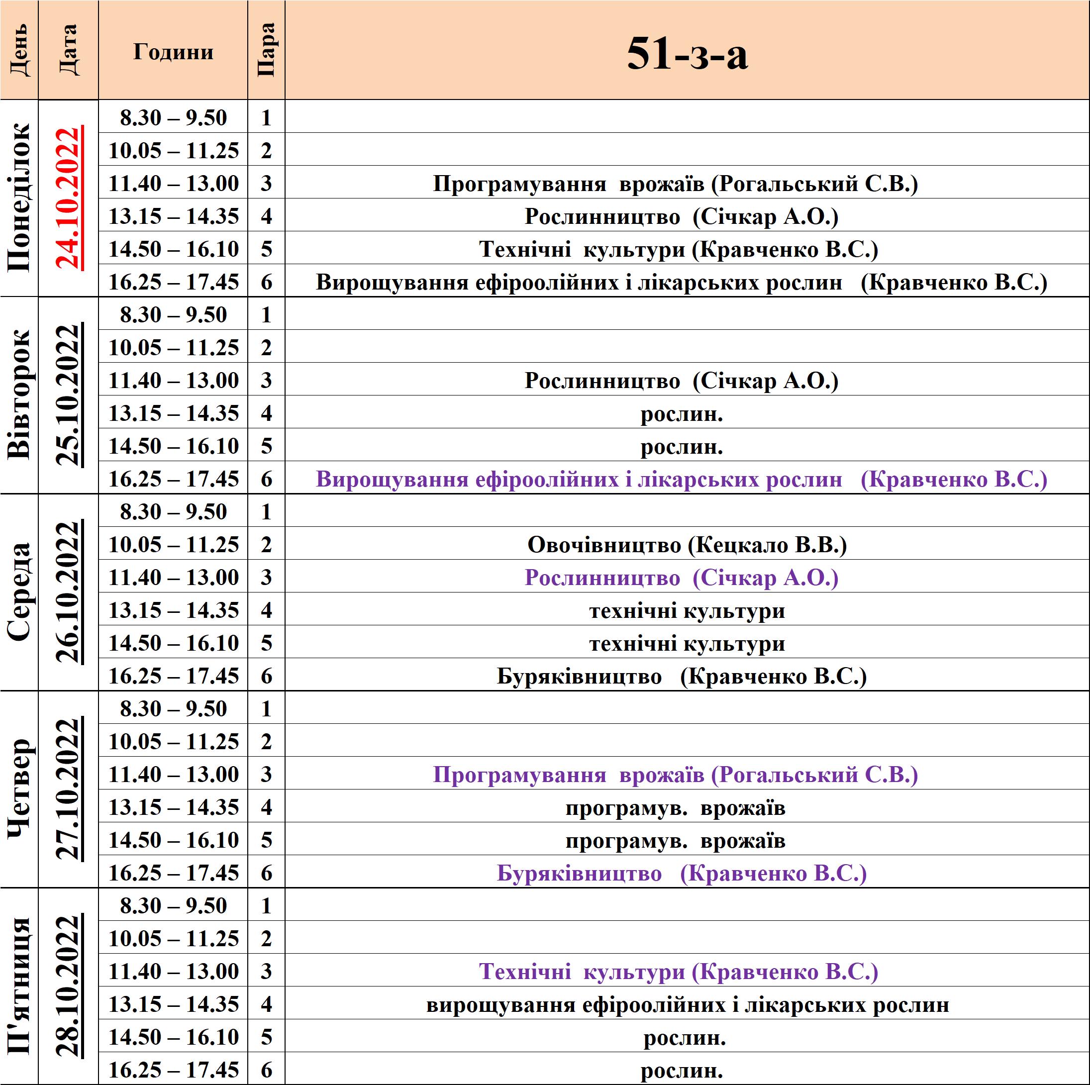Click Friday's "16.25 – 17.45" time cell
The width and height of the screenshot is (1090, 1085).
(x=173, y=1068)
